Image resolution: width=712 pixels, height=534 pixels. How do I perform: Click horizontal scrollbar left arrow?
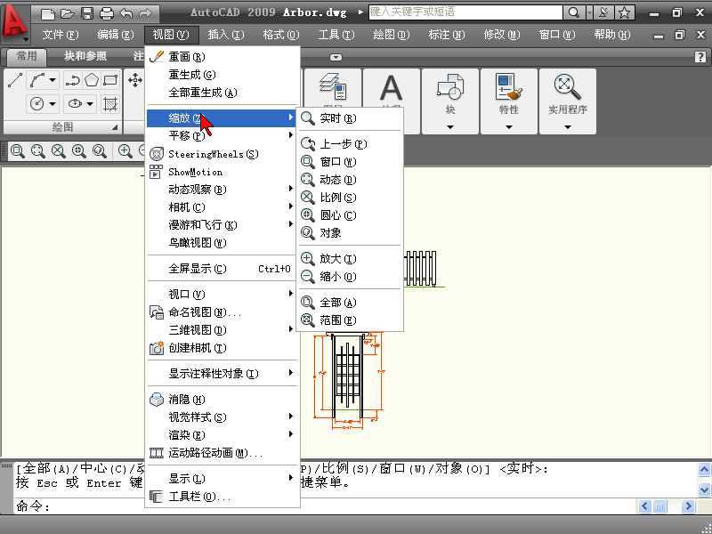(645, 506)
